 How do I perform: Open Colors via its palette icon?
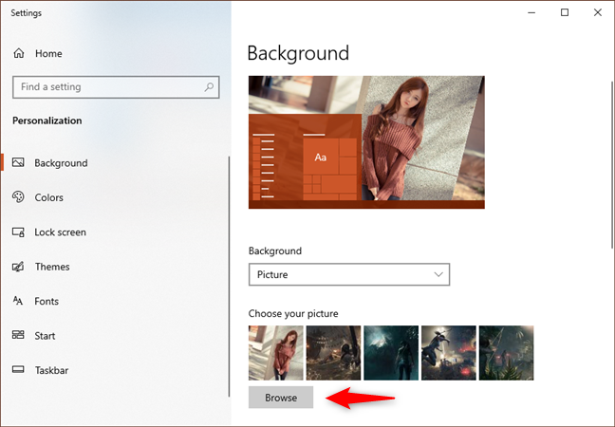(x=18, y=197)
